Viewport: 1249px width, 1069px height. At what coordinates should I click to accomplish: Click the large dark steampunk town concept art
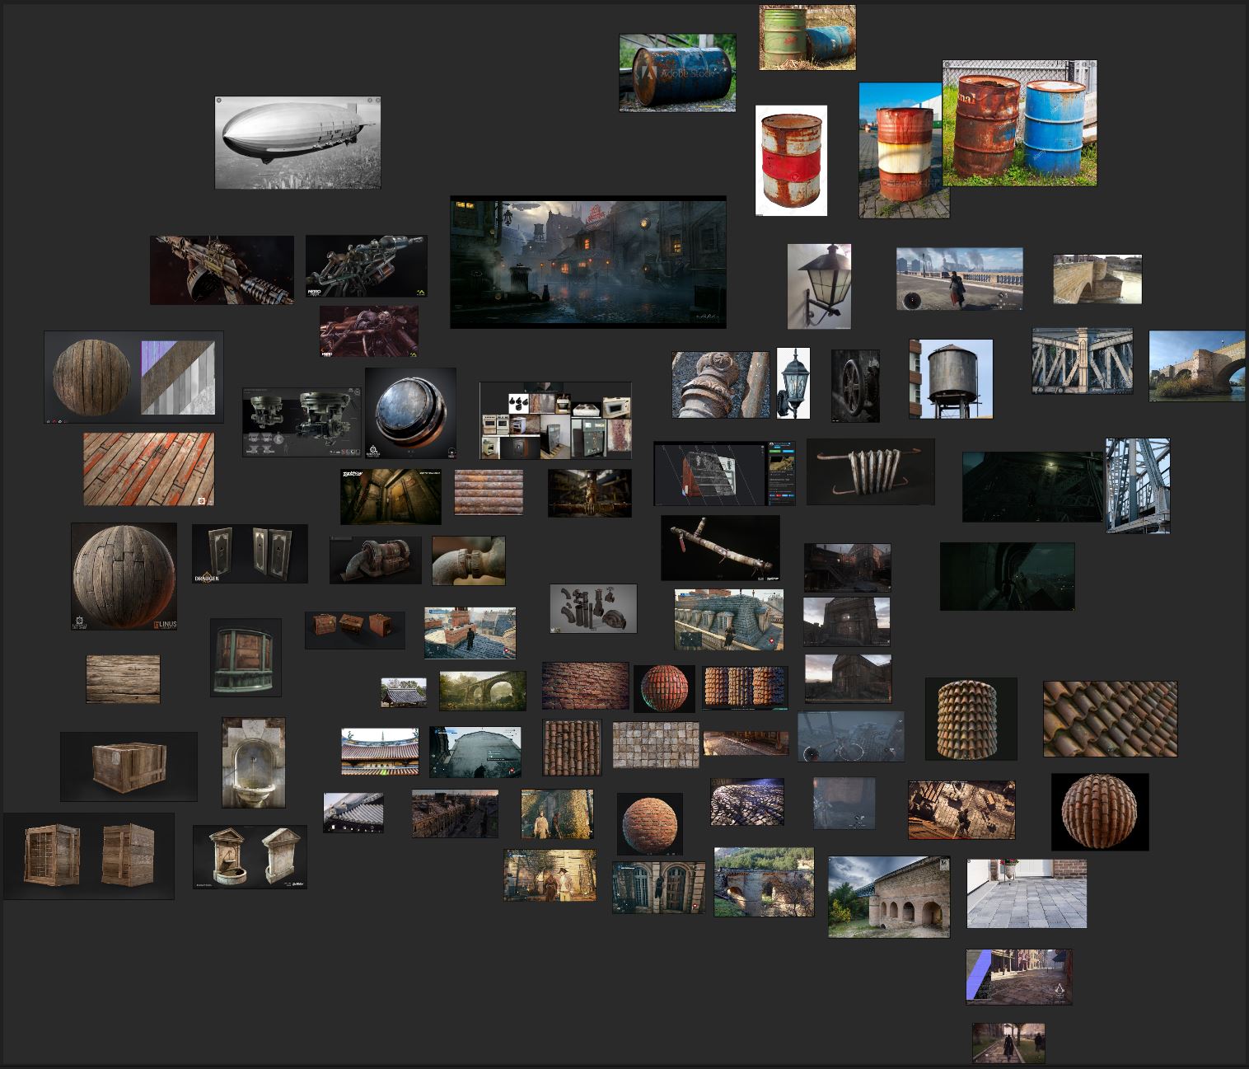tap(588, 262)
